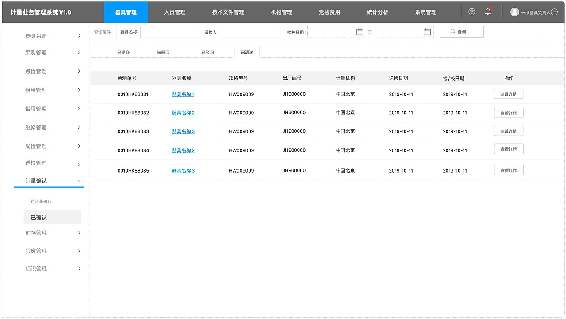566x319 pixels.
Task: Open the 技术文件管理 top menu
Action: click(x=228, y=12)
